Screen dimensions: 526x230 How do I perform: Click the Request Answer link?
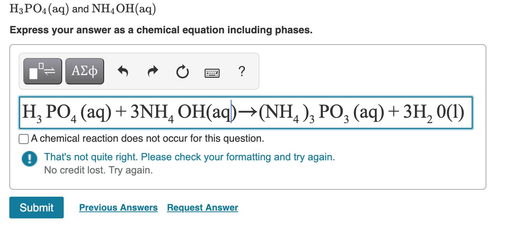202,208
